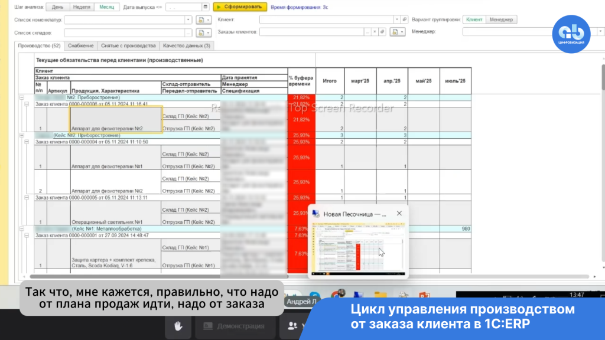The width and height of the screenshot is (605, 340).
Task: Click the list icon button beside Список номенклатур
Action: pyautogui.click(x=203, y=19)
